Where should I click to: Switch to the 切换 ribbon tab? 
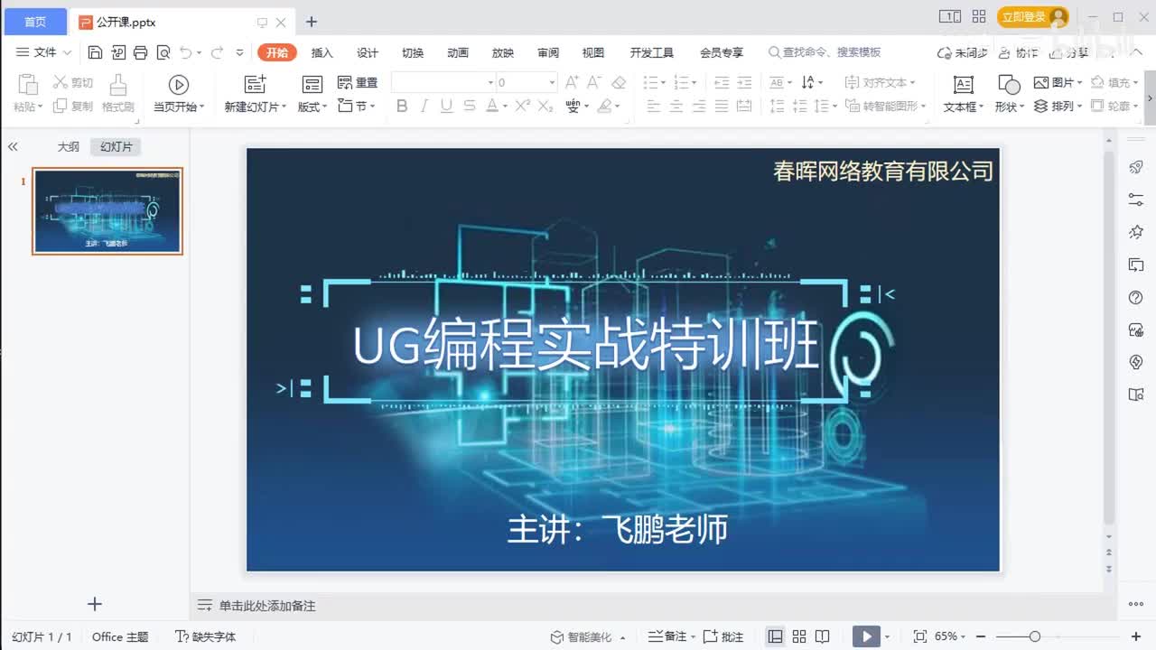(x=413, y=52)
